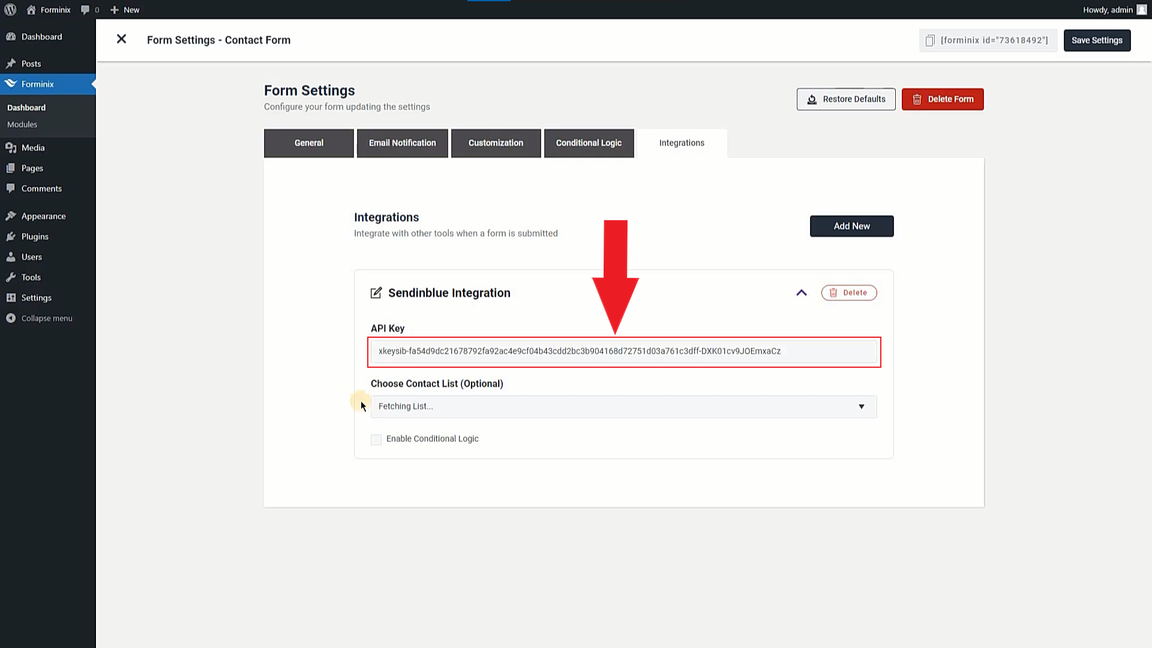The width and height of the screenshot is (1152, 648).
Task: Click the copy shortcode icon next to form ID
Action: click(929, 40)
